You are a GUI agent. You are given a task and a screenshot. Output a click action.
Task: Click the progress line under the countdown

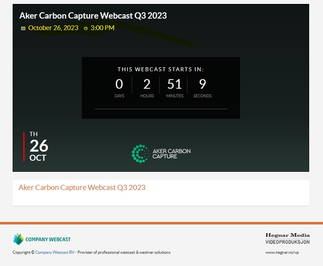click(161, 108)
